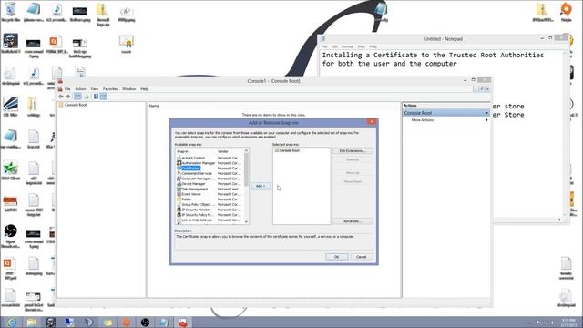Click the scroll down arrow of snap-in list

(x=246, y=222)
